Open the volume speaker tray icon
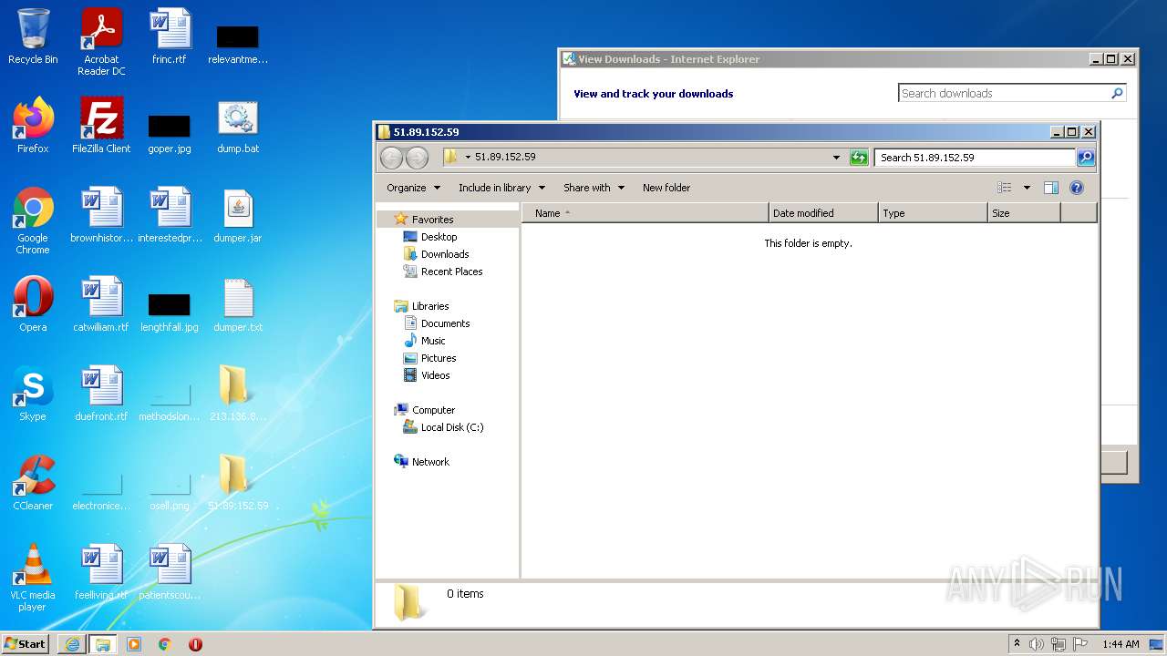Image resolution: width=1167 pixels, height=656 pixels. (1037, 644)
